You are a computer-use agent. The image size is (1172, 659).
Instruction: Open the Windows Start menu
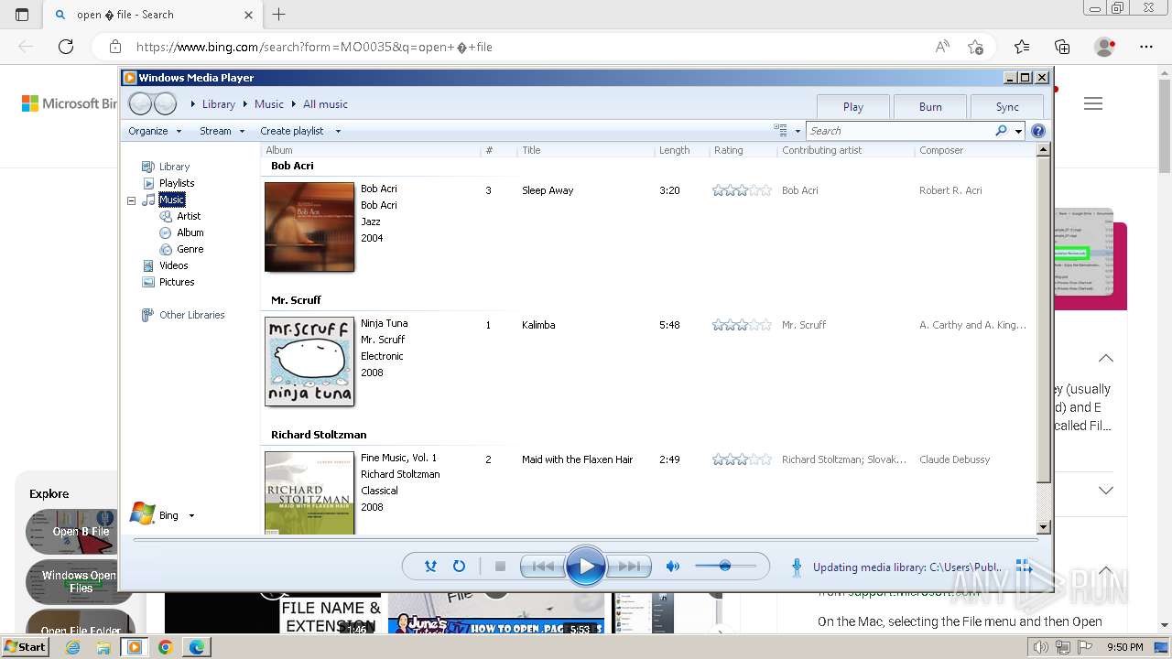coord(25,647)
